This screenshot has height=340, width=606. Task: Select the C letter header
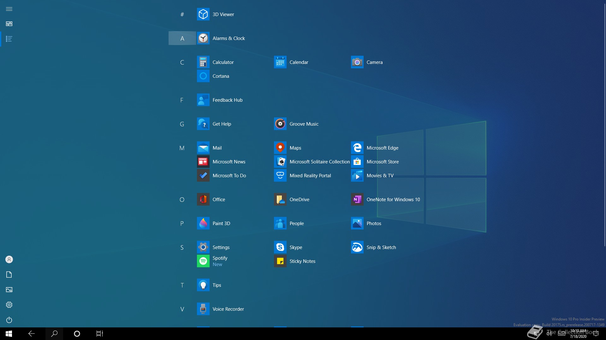coord(182,62)
